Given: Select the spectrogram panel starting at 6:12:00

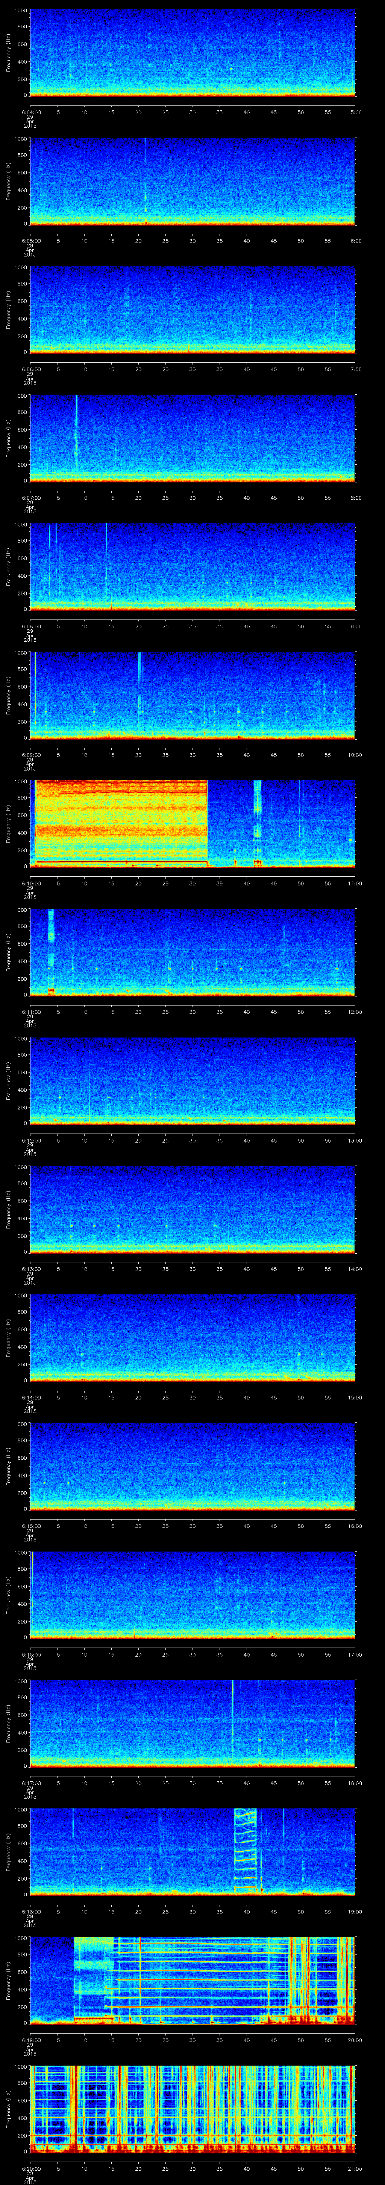Looking at the screenshot, I should pos(193,1080).
